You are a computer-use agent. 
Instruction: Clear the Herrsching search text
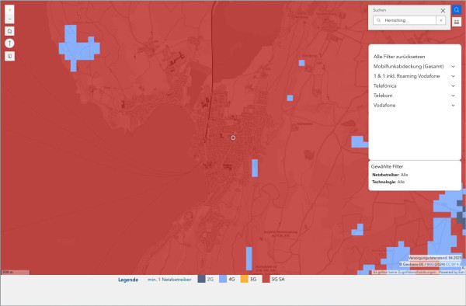440,20
